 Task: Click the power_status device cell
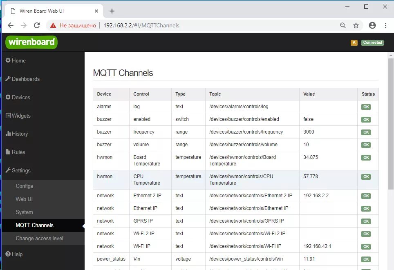point(111,259)
